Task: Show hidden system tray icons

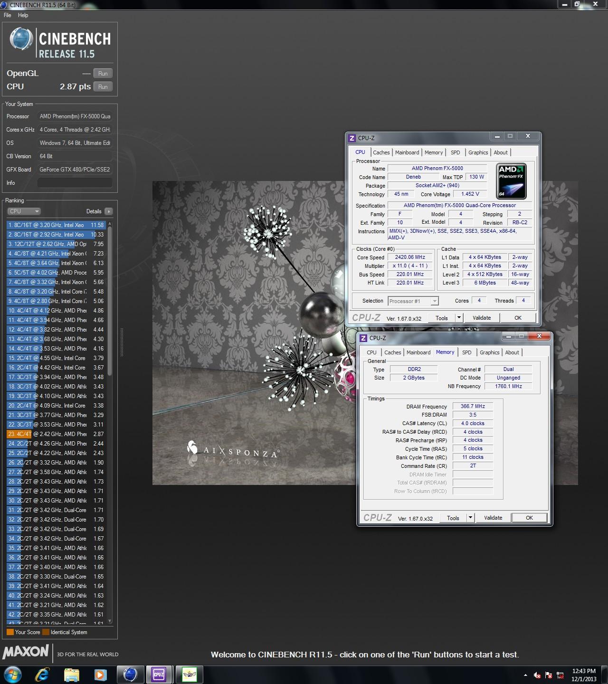Action: (x=525, y=675)
